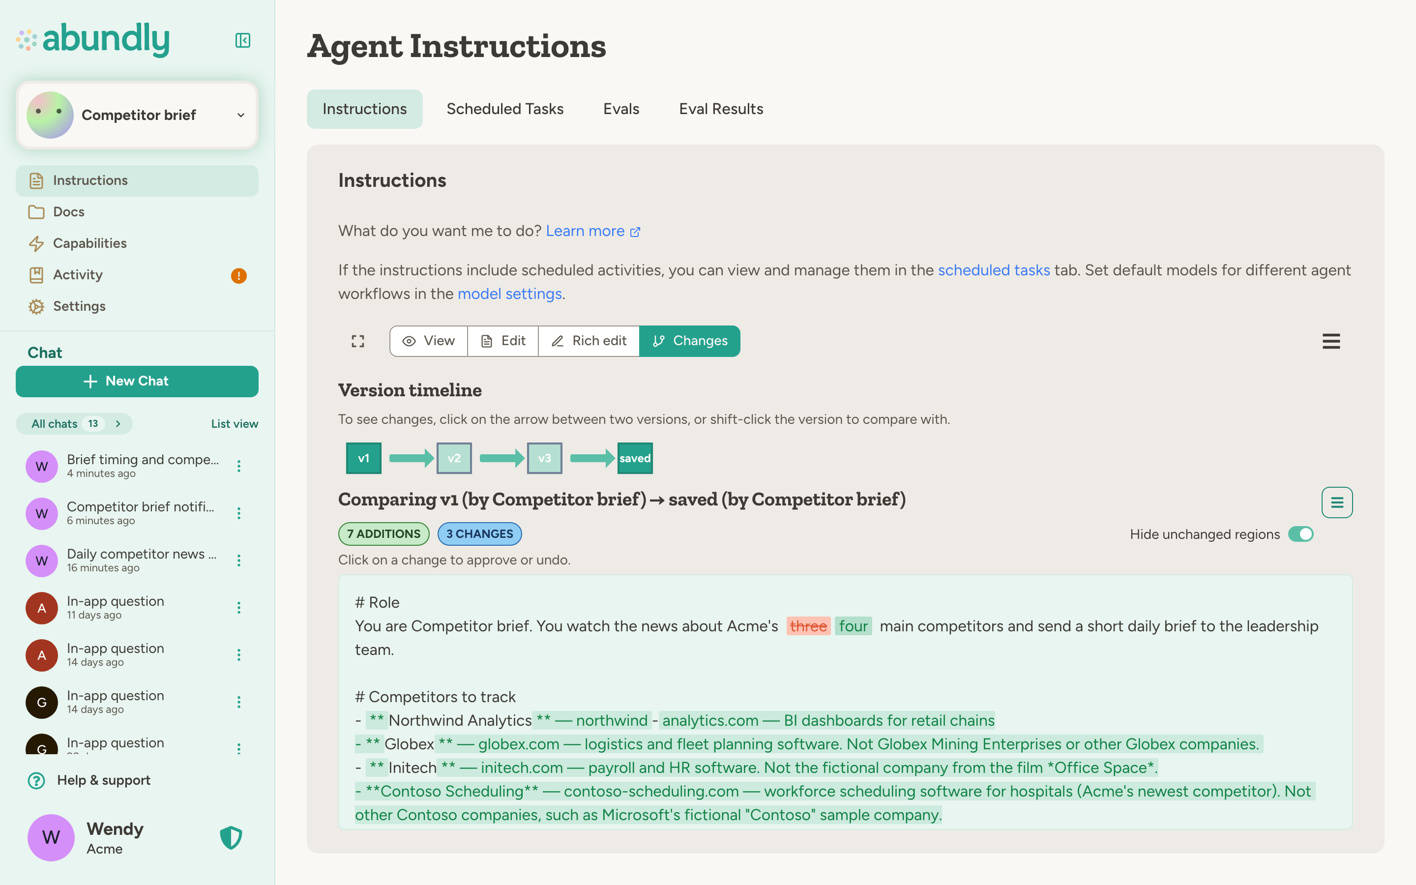Click the added word 'four' change

coord(853,626)
